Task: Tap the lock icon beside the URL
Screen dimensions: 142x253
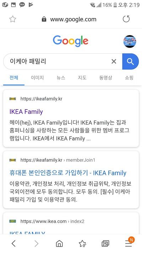Action: [44, 19]
